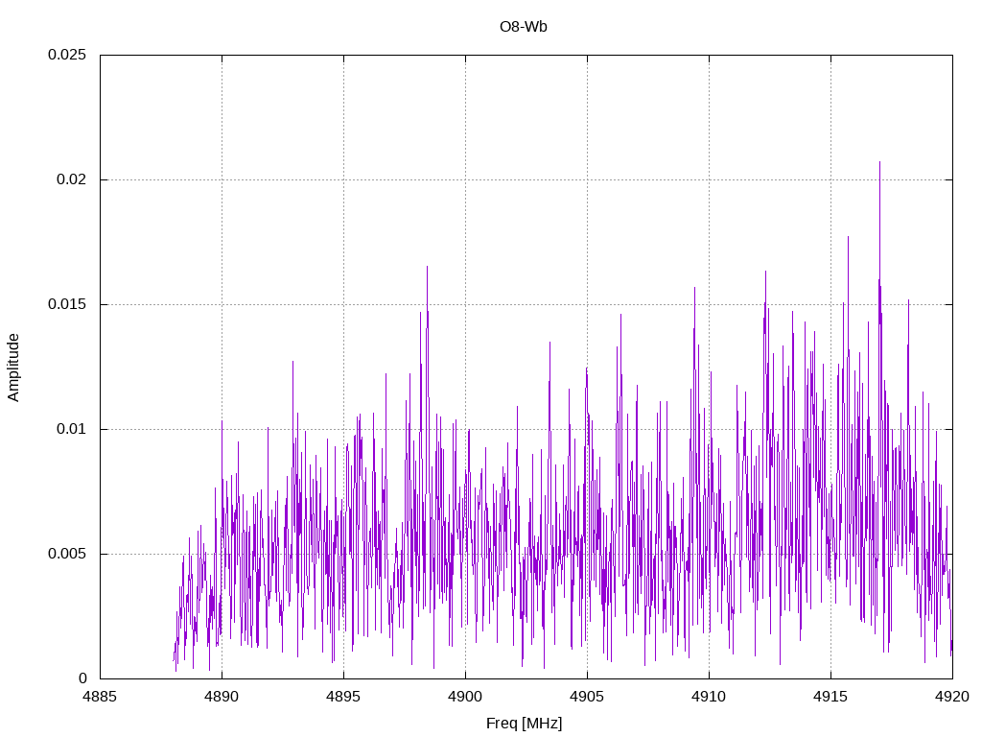The image size is (982, 737).
Task: Click y-axis tick label 0.01
Action: click(71, 429)
